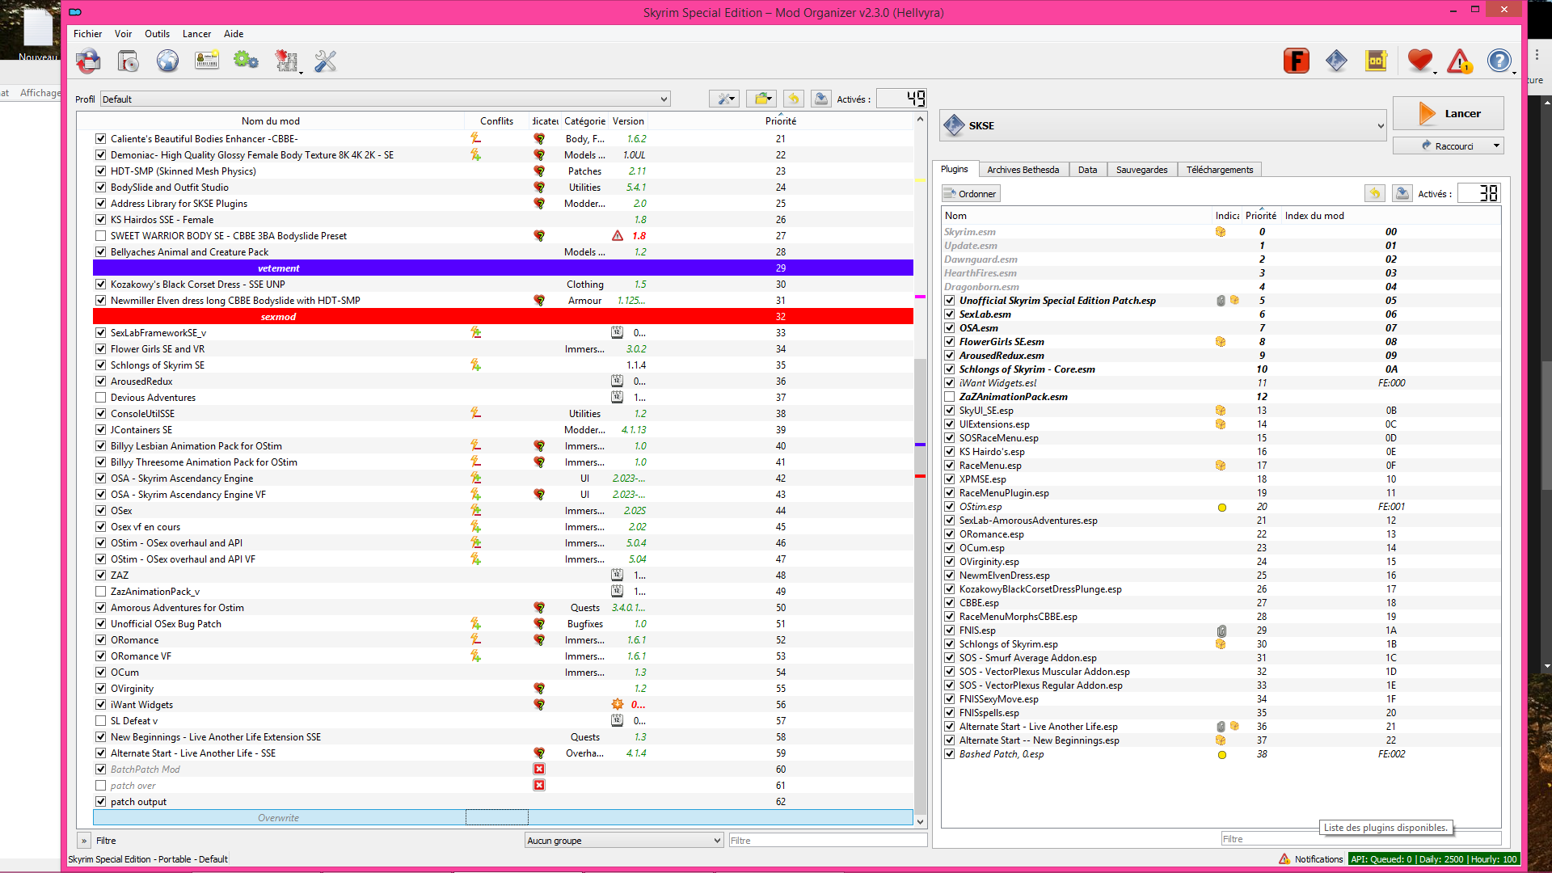Switch to the Archives Bethesda tab
The image size is (1552, 873).
tap(1023, 170)
